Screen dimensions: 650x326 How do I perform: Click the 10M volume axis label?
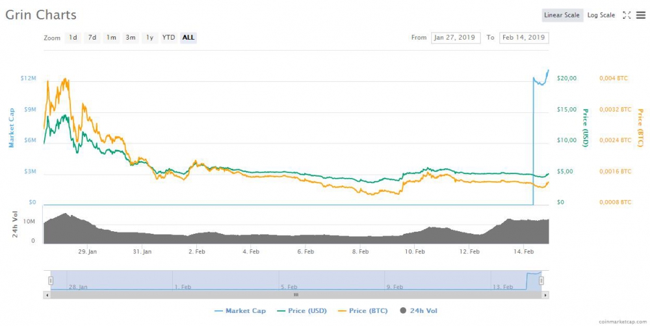click(x=29, y=221)
